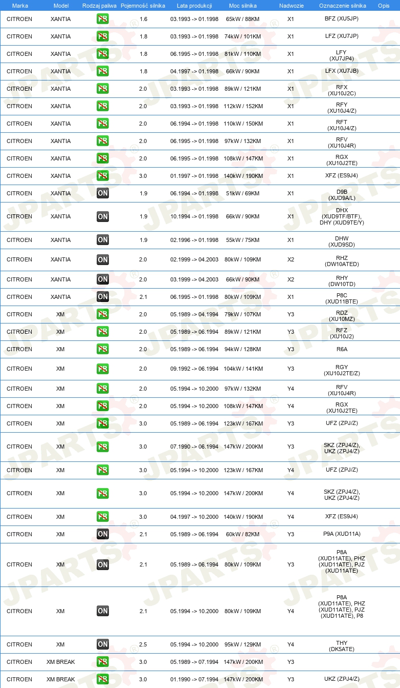Click the ON diesel icon in the P8C (XUD11BTE) row
The height and width of the screenshot is (688, 400).
(103, 297)
